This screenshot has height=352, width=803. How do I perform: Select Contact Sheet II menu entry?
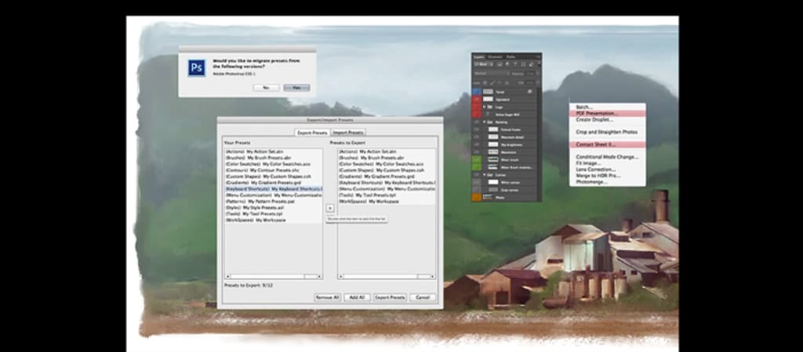[596, 144]
